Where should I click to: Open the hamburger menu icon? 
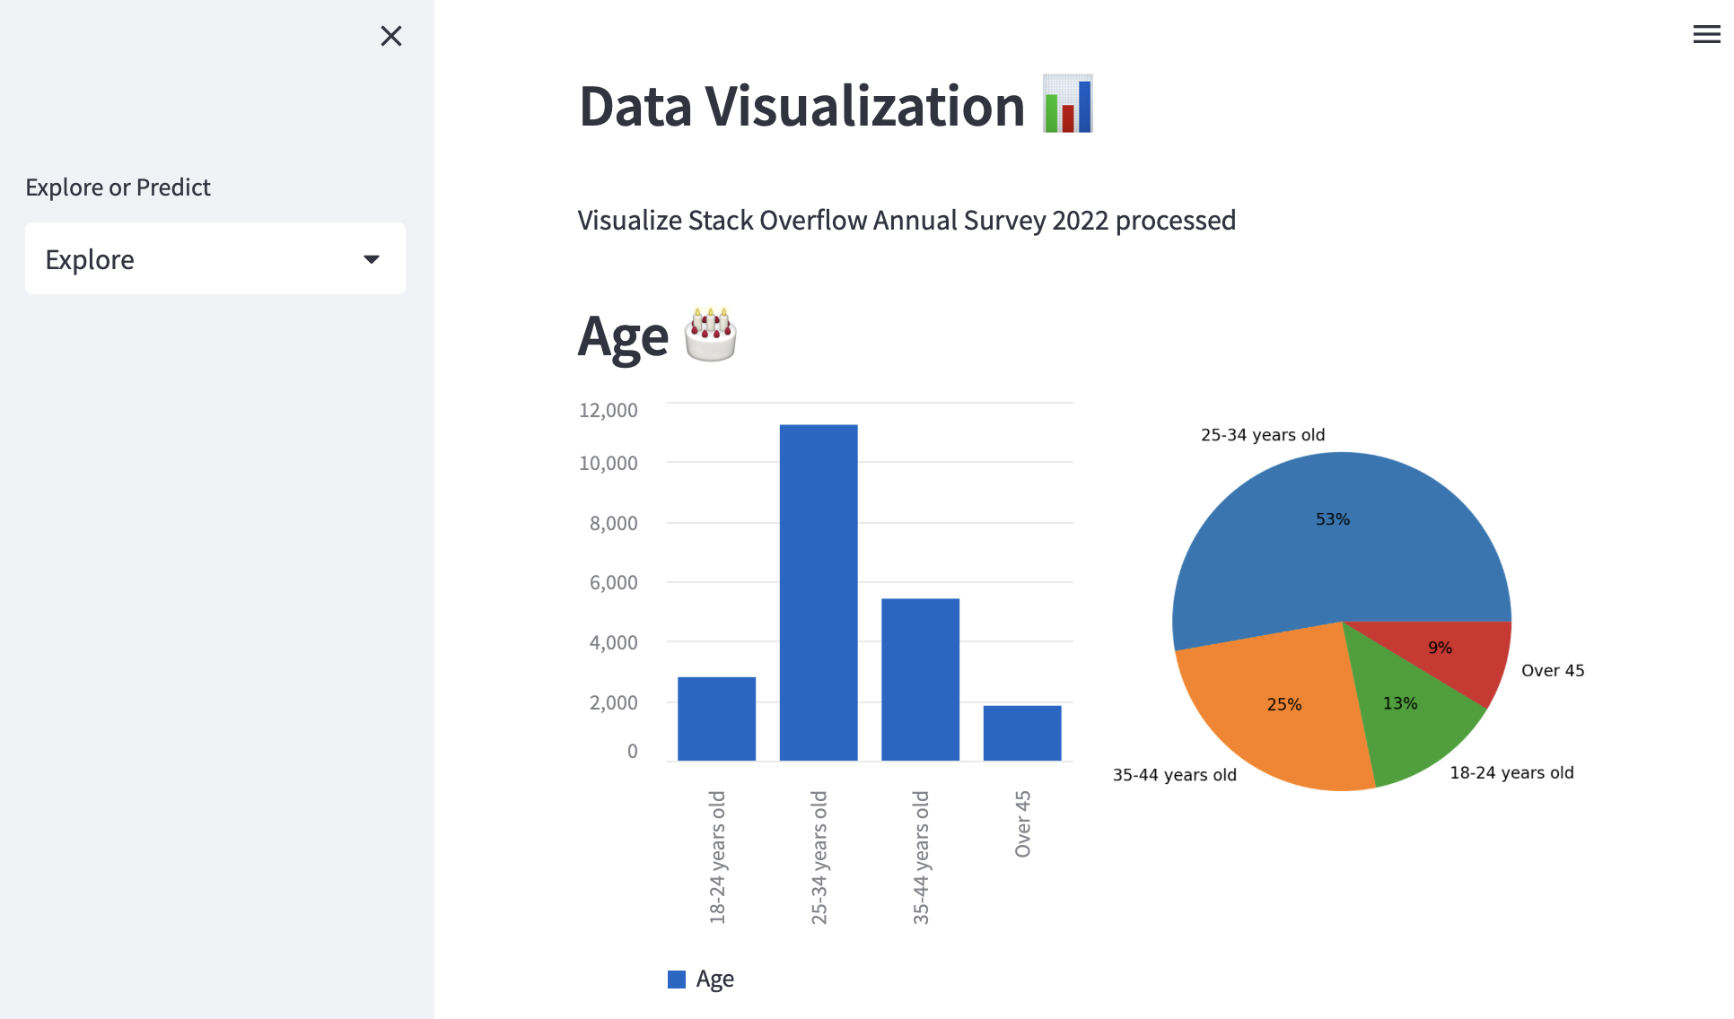[1705, 35]
